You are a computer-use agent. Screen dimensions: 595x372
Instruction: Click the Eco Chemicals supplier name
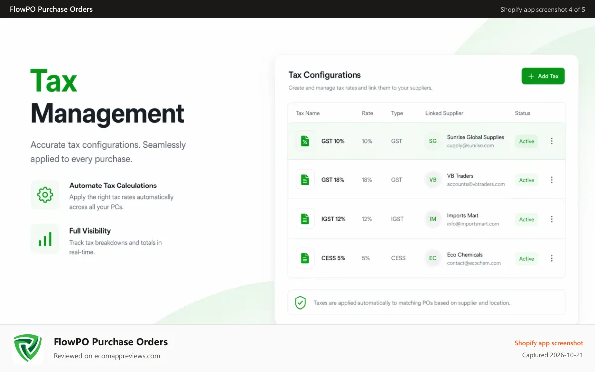(x=465, y=255)
